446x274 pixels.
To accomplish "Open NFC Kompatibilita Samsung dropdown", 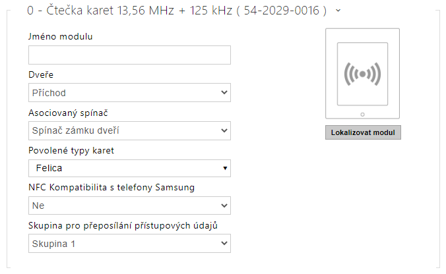I will point(129,205).
